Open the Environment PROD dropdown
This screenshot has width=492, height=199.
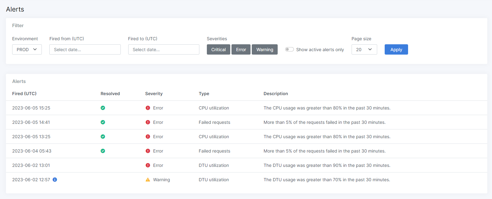pyautogui.click(x=27, y=50)
